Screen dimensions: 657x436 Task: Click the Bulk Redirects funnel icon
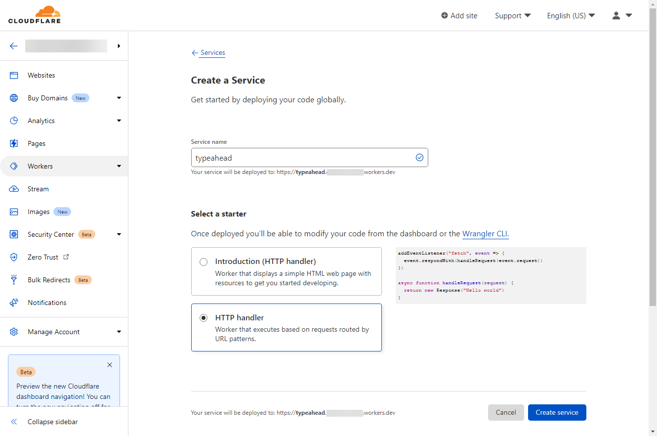click(14, 280)
